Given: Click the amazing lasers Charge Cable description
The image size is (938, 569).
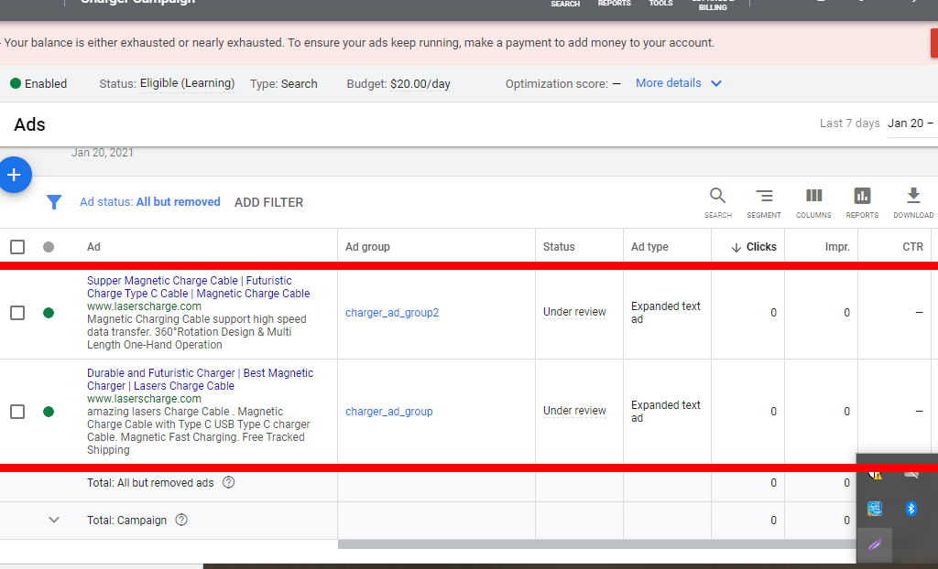Looking at the screenshot, I should click(199, 430).
